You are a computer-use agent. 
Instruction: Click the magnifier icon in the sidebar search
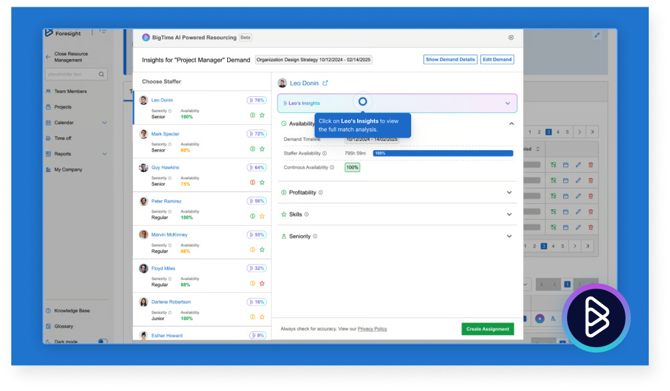pos(102,74)
